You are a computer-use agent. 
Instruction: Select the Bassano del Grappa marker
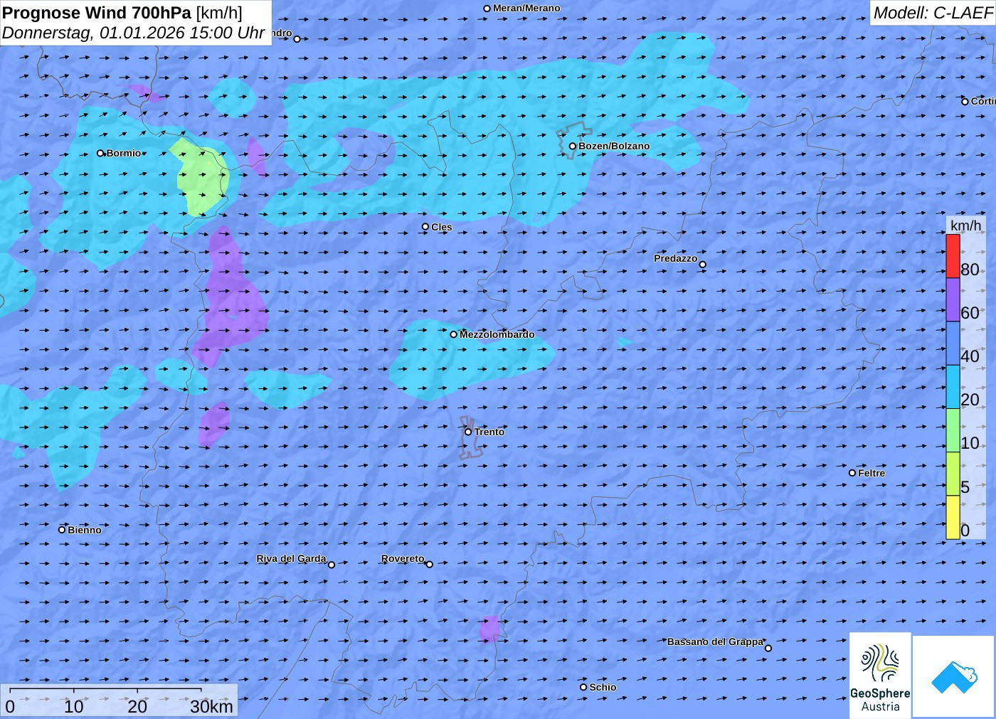tap(768, 648)
